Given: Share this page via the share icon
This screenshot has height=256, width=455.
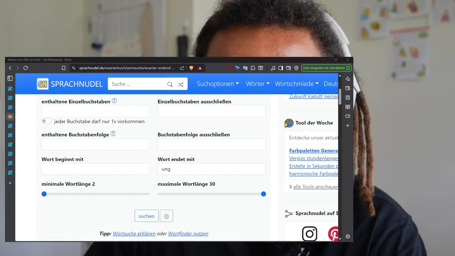Looking at the screenshot, I should tap(182, 68).
